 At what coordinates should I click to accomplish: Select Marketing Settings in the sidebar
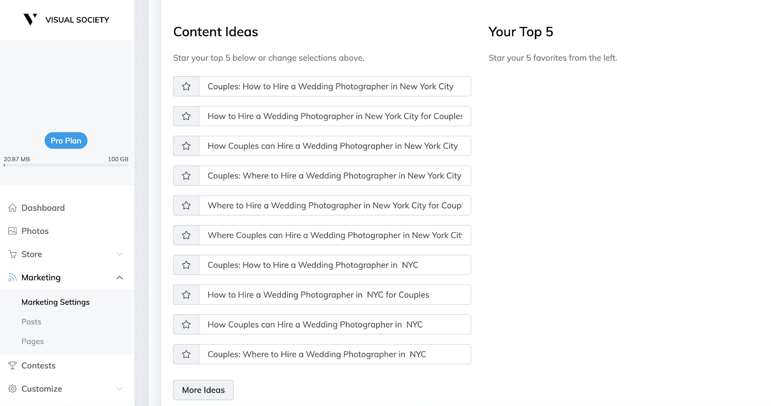tap(55, 302)
